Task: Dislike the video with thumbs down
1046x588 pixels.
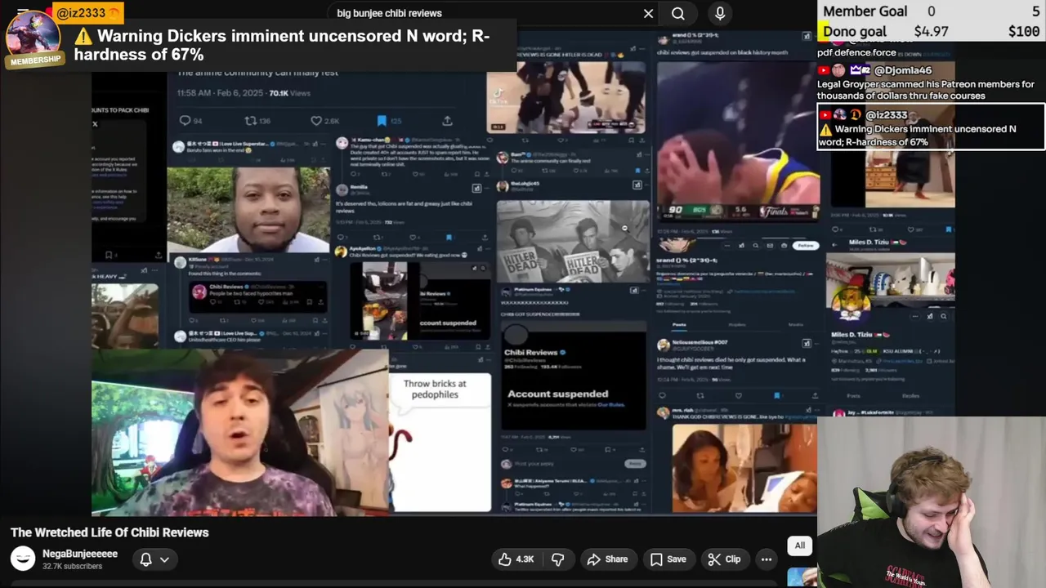Action: (x=558, y=559)
